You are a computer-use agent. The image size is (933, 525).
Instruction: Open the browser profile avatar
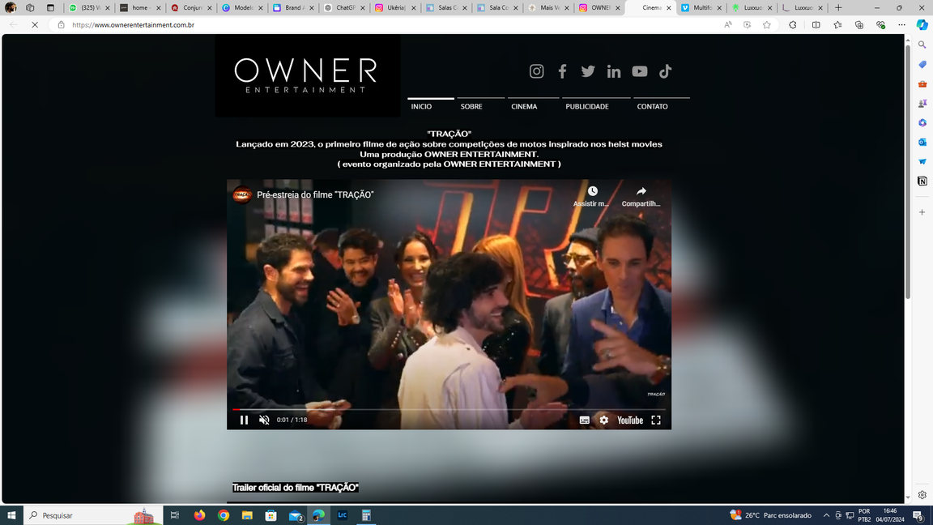[x=10, y=8]
